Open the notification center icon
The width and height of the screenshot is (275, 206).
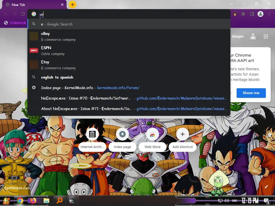(267, 201)
